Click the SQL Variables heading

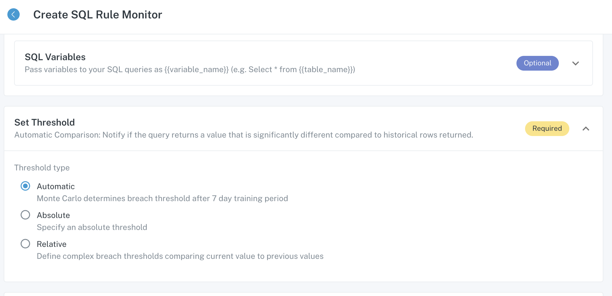(55, 57)
